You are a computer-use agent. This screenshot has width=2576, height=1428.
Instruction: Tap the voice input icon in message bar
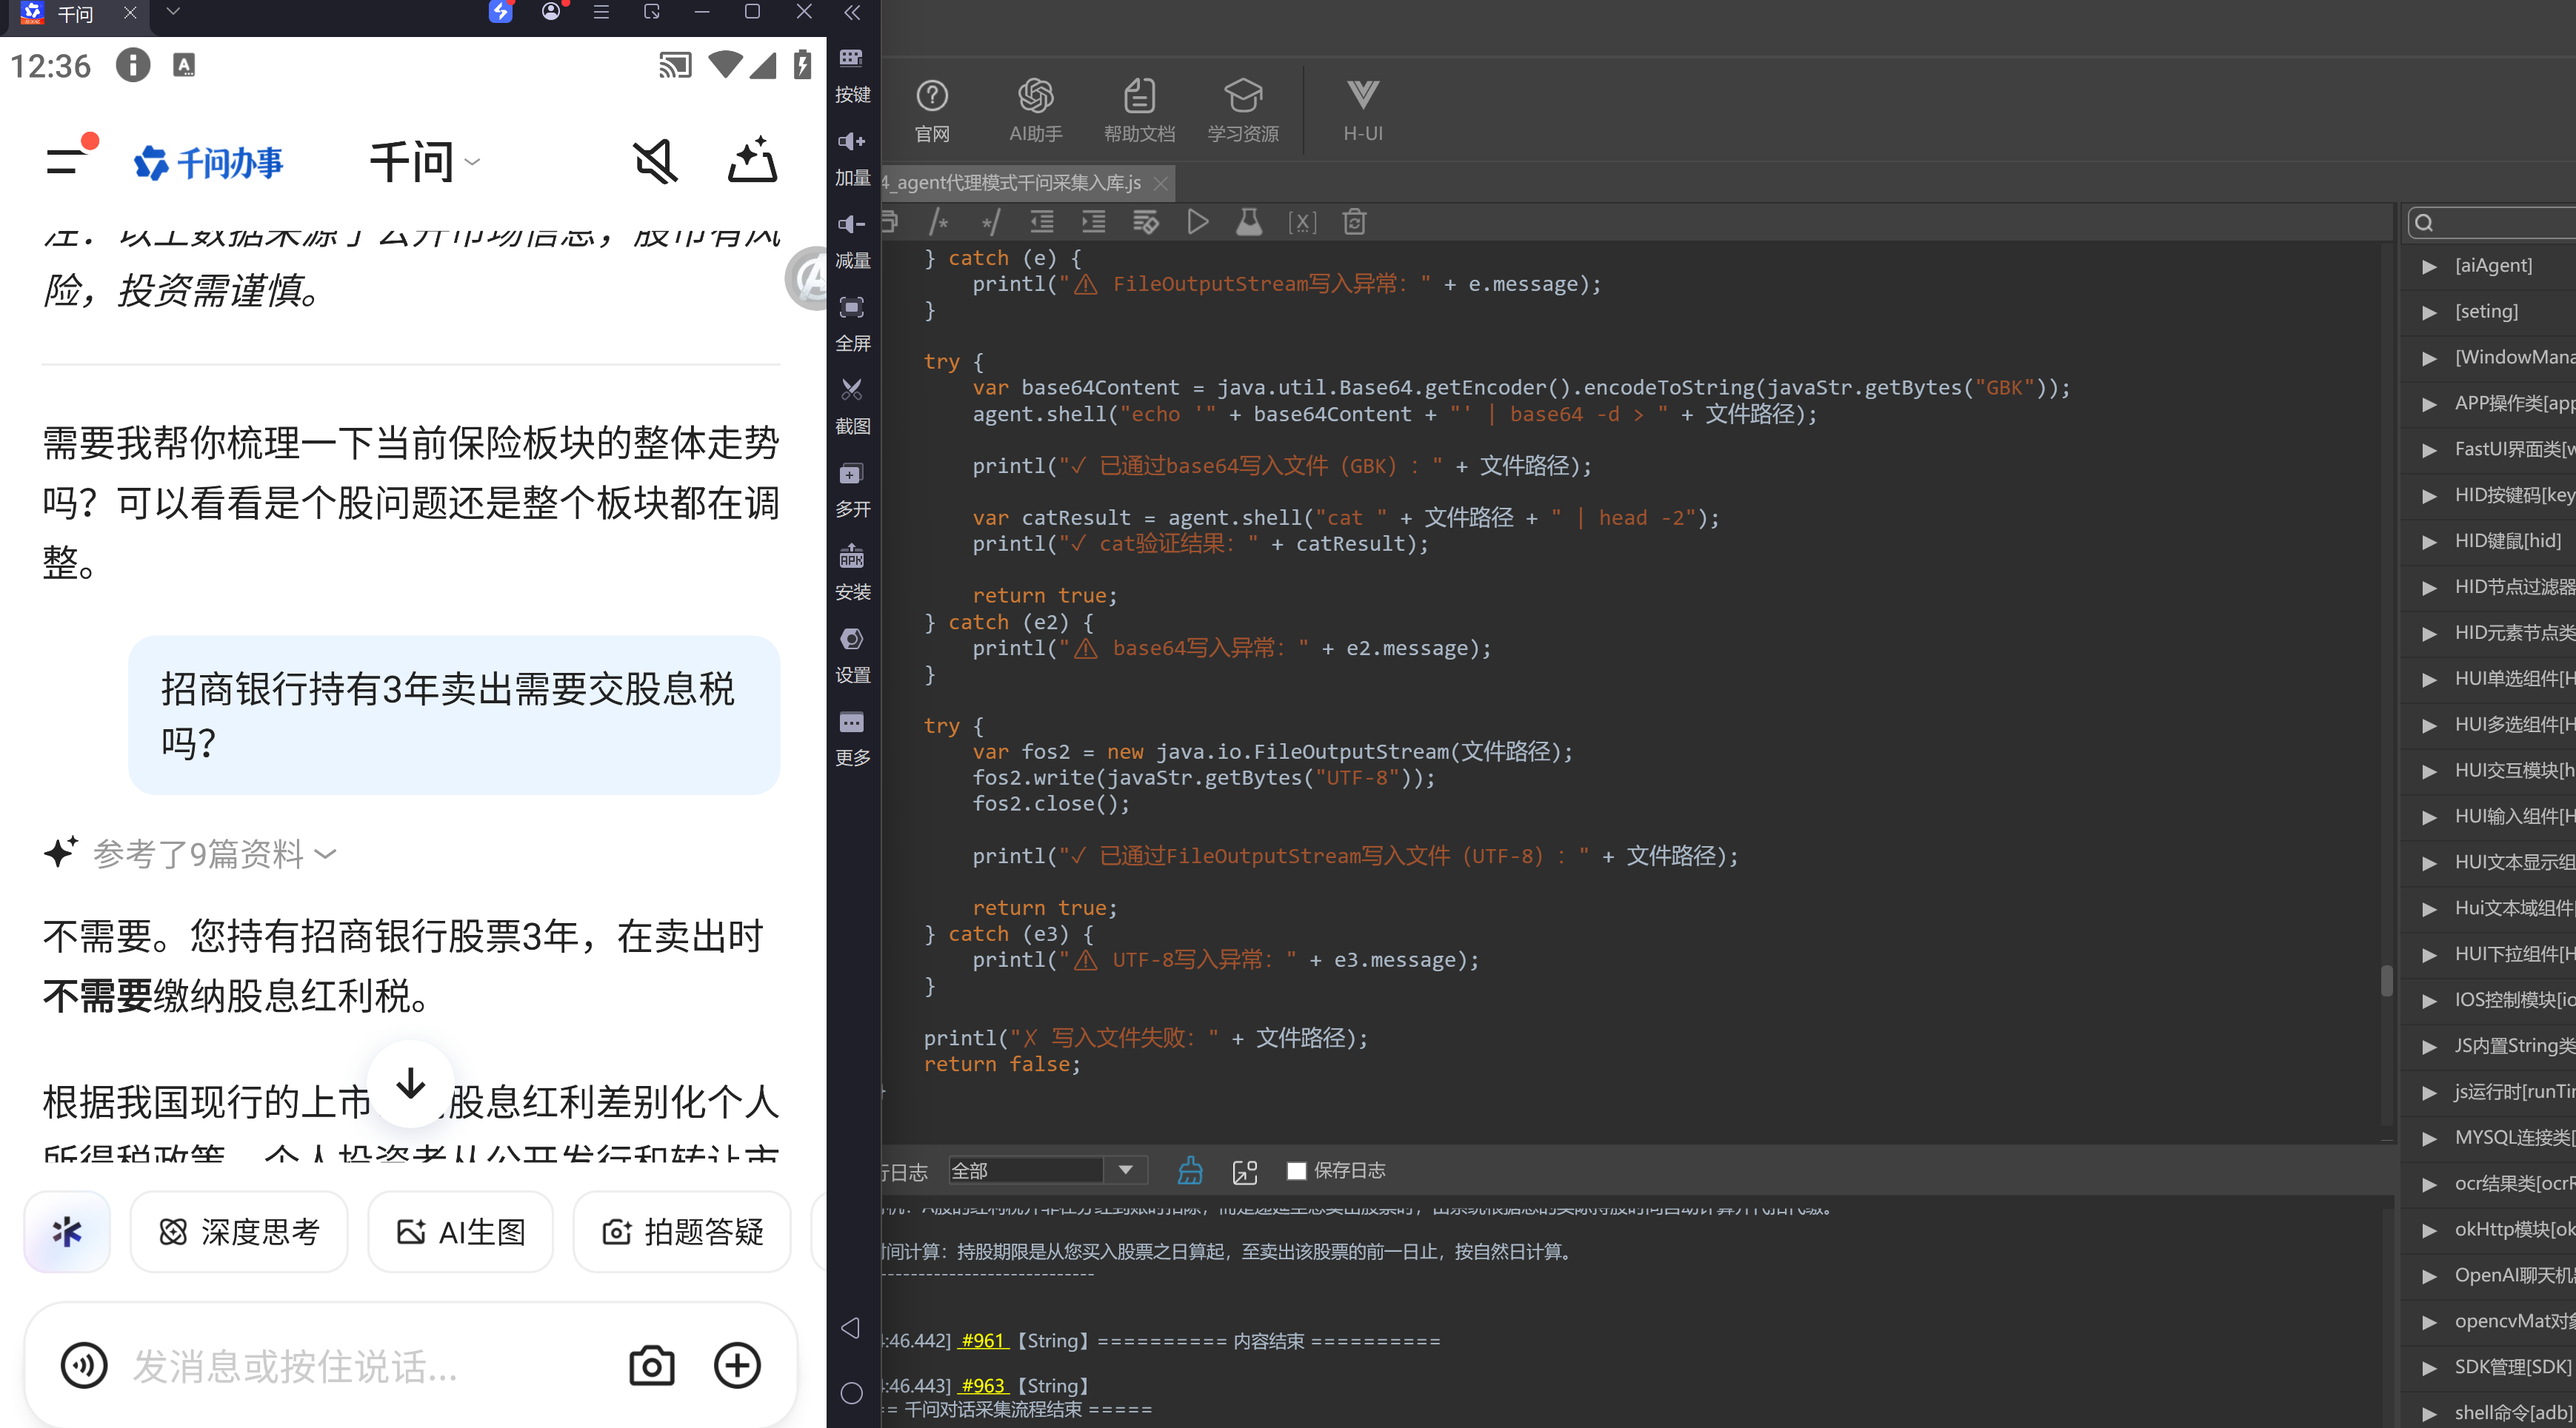[84, 1366]
